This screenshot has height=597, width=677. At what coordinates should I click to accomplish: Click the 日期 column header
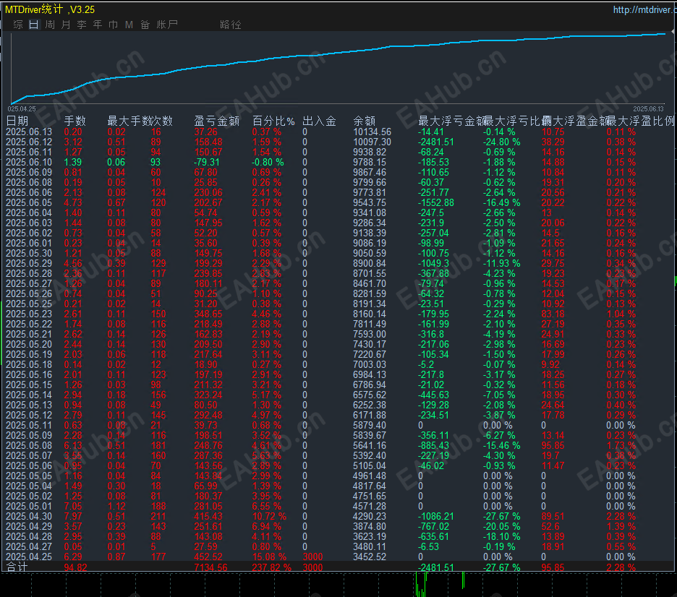pos(17,121)
